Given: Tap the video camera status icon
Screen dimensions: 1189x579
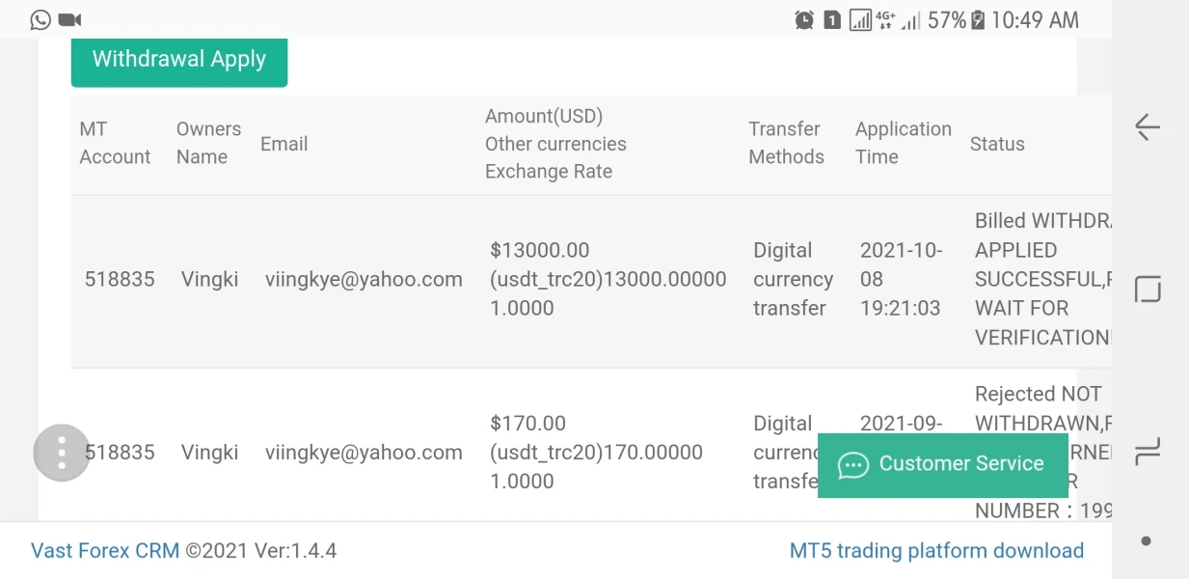Looking at the screenshot, I should click(69, 19).
